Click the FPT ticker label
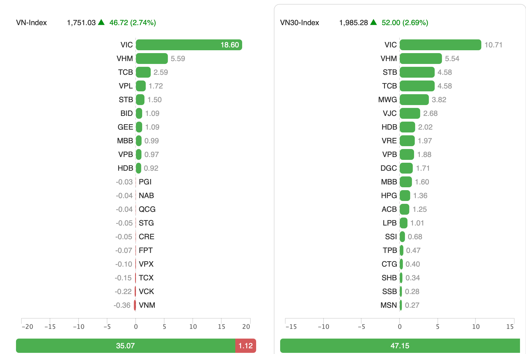Image resolution: width=526 pixels, height=354 pixels. click(146, 250)
